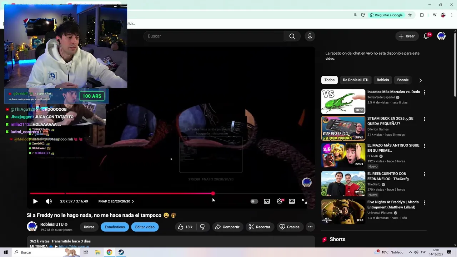457x257 pixels.
Task: Click the Recortar clip button
Action: point(260,227)
